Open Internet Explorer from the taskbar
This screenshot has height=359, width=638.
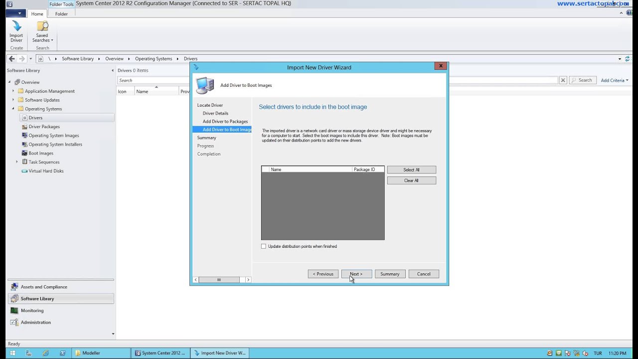(x=46, y=353)
